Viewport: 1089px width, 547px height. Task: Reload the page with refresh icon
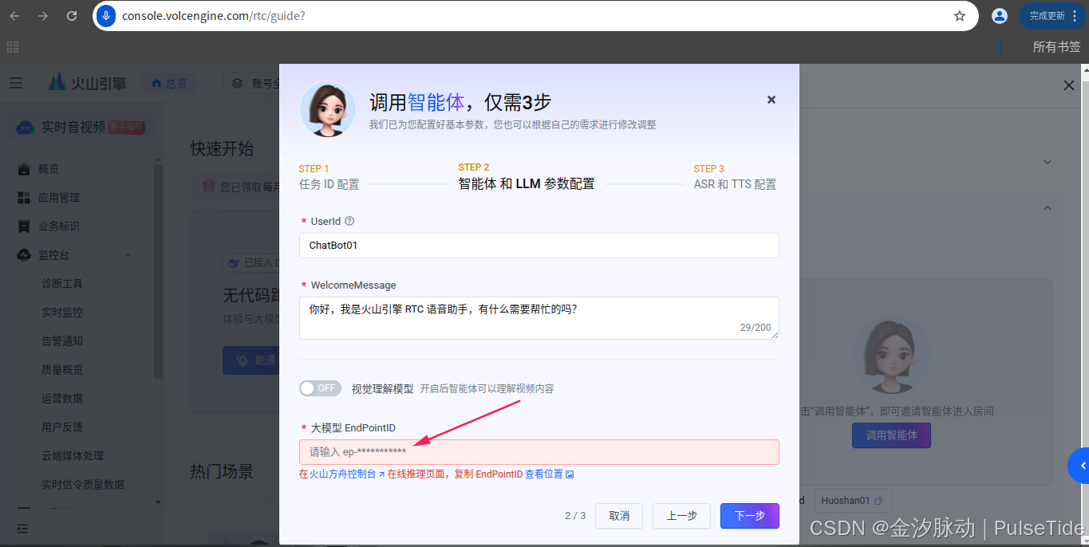tap(72, 16)
